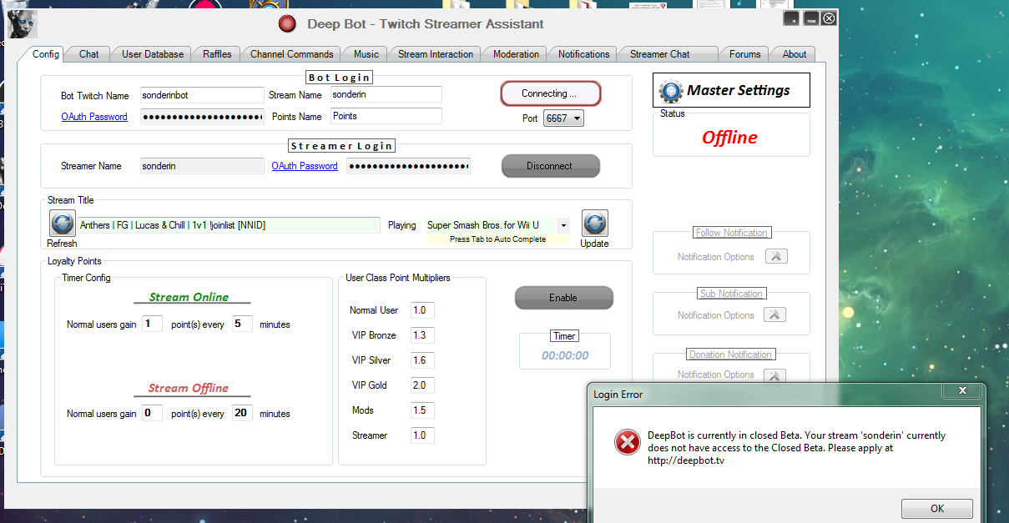Edit online points gain value field
The width and height of the screenshot is (1009, 523).
click(x=152, y=324)
